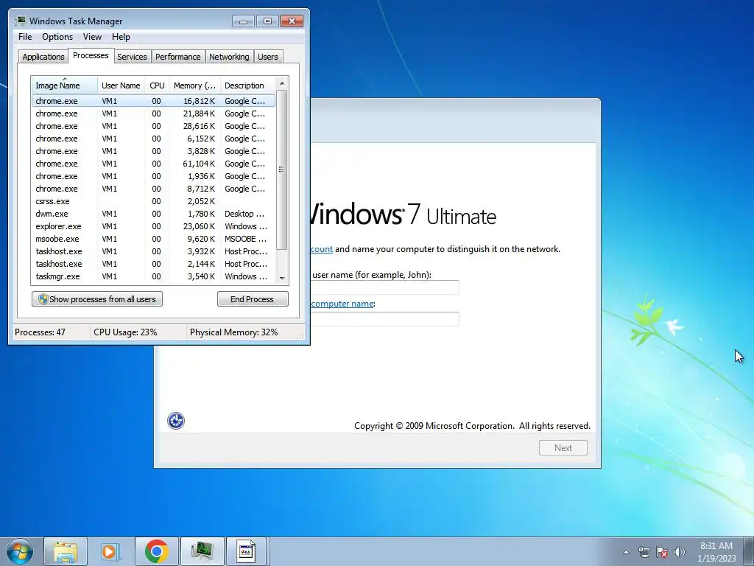Select the msoobe.exe process row

(x=153, y=239)
